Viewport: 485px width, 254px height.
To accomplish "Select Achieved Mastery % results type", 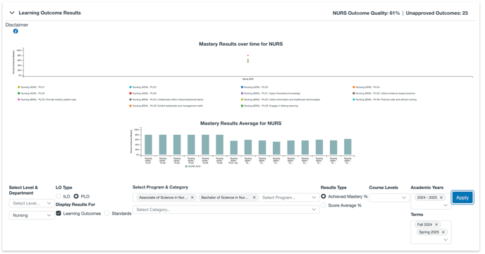I will pyautogui.click(x=324, y=196).
